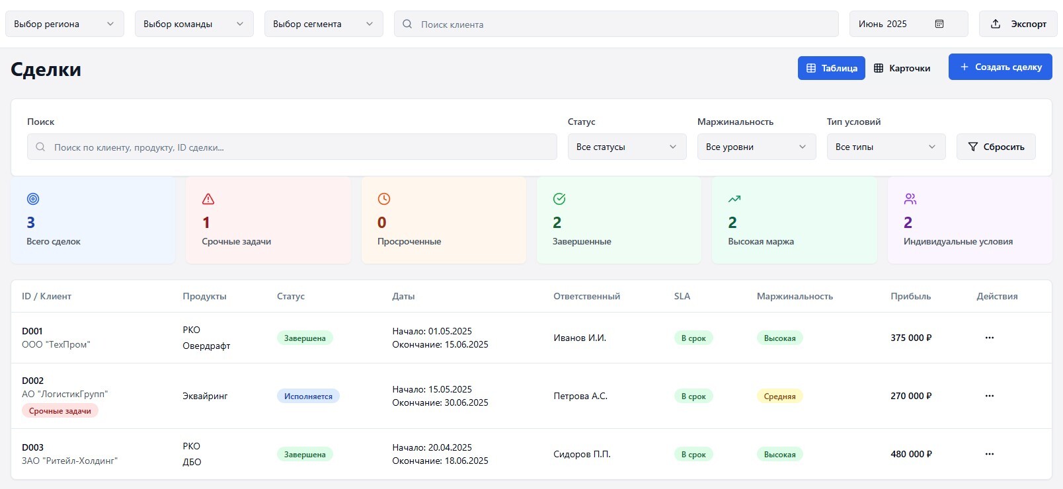Screen dimensions: 1063x489
Task: Switch to Карточки view
Action: tap(902, 68)
